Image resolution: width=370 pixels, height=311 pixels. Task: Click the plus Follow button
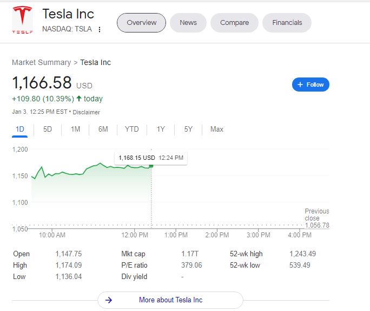click(310, 85)
